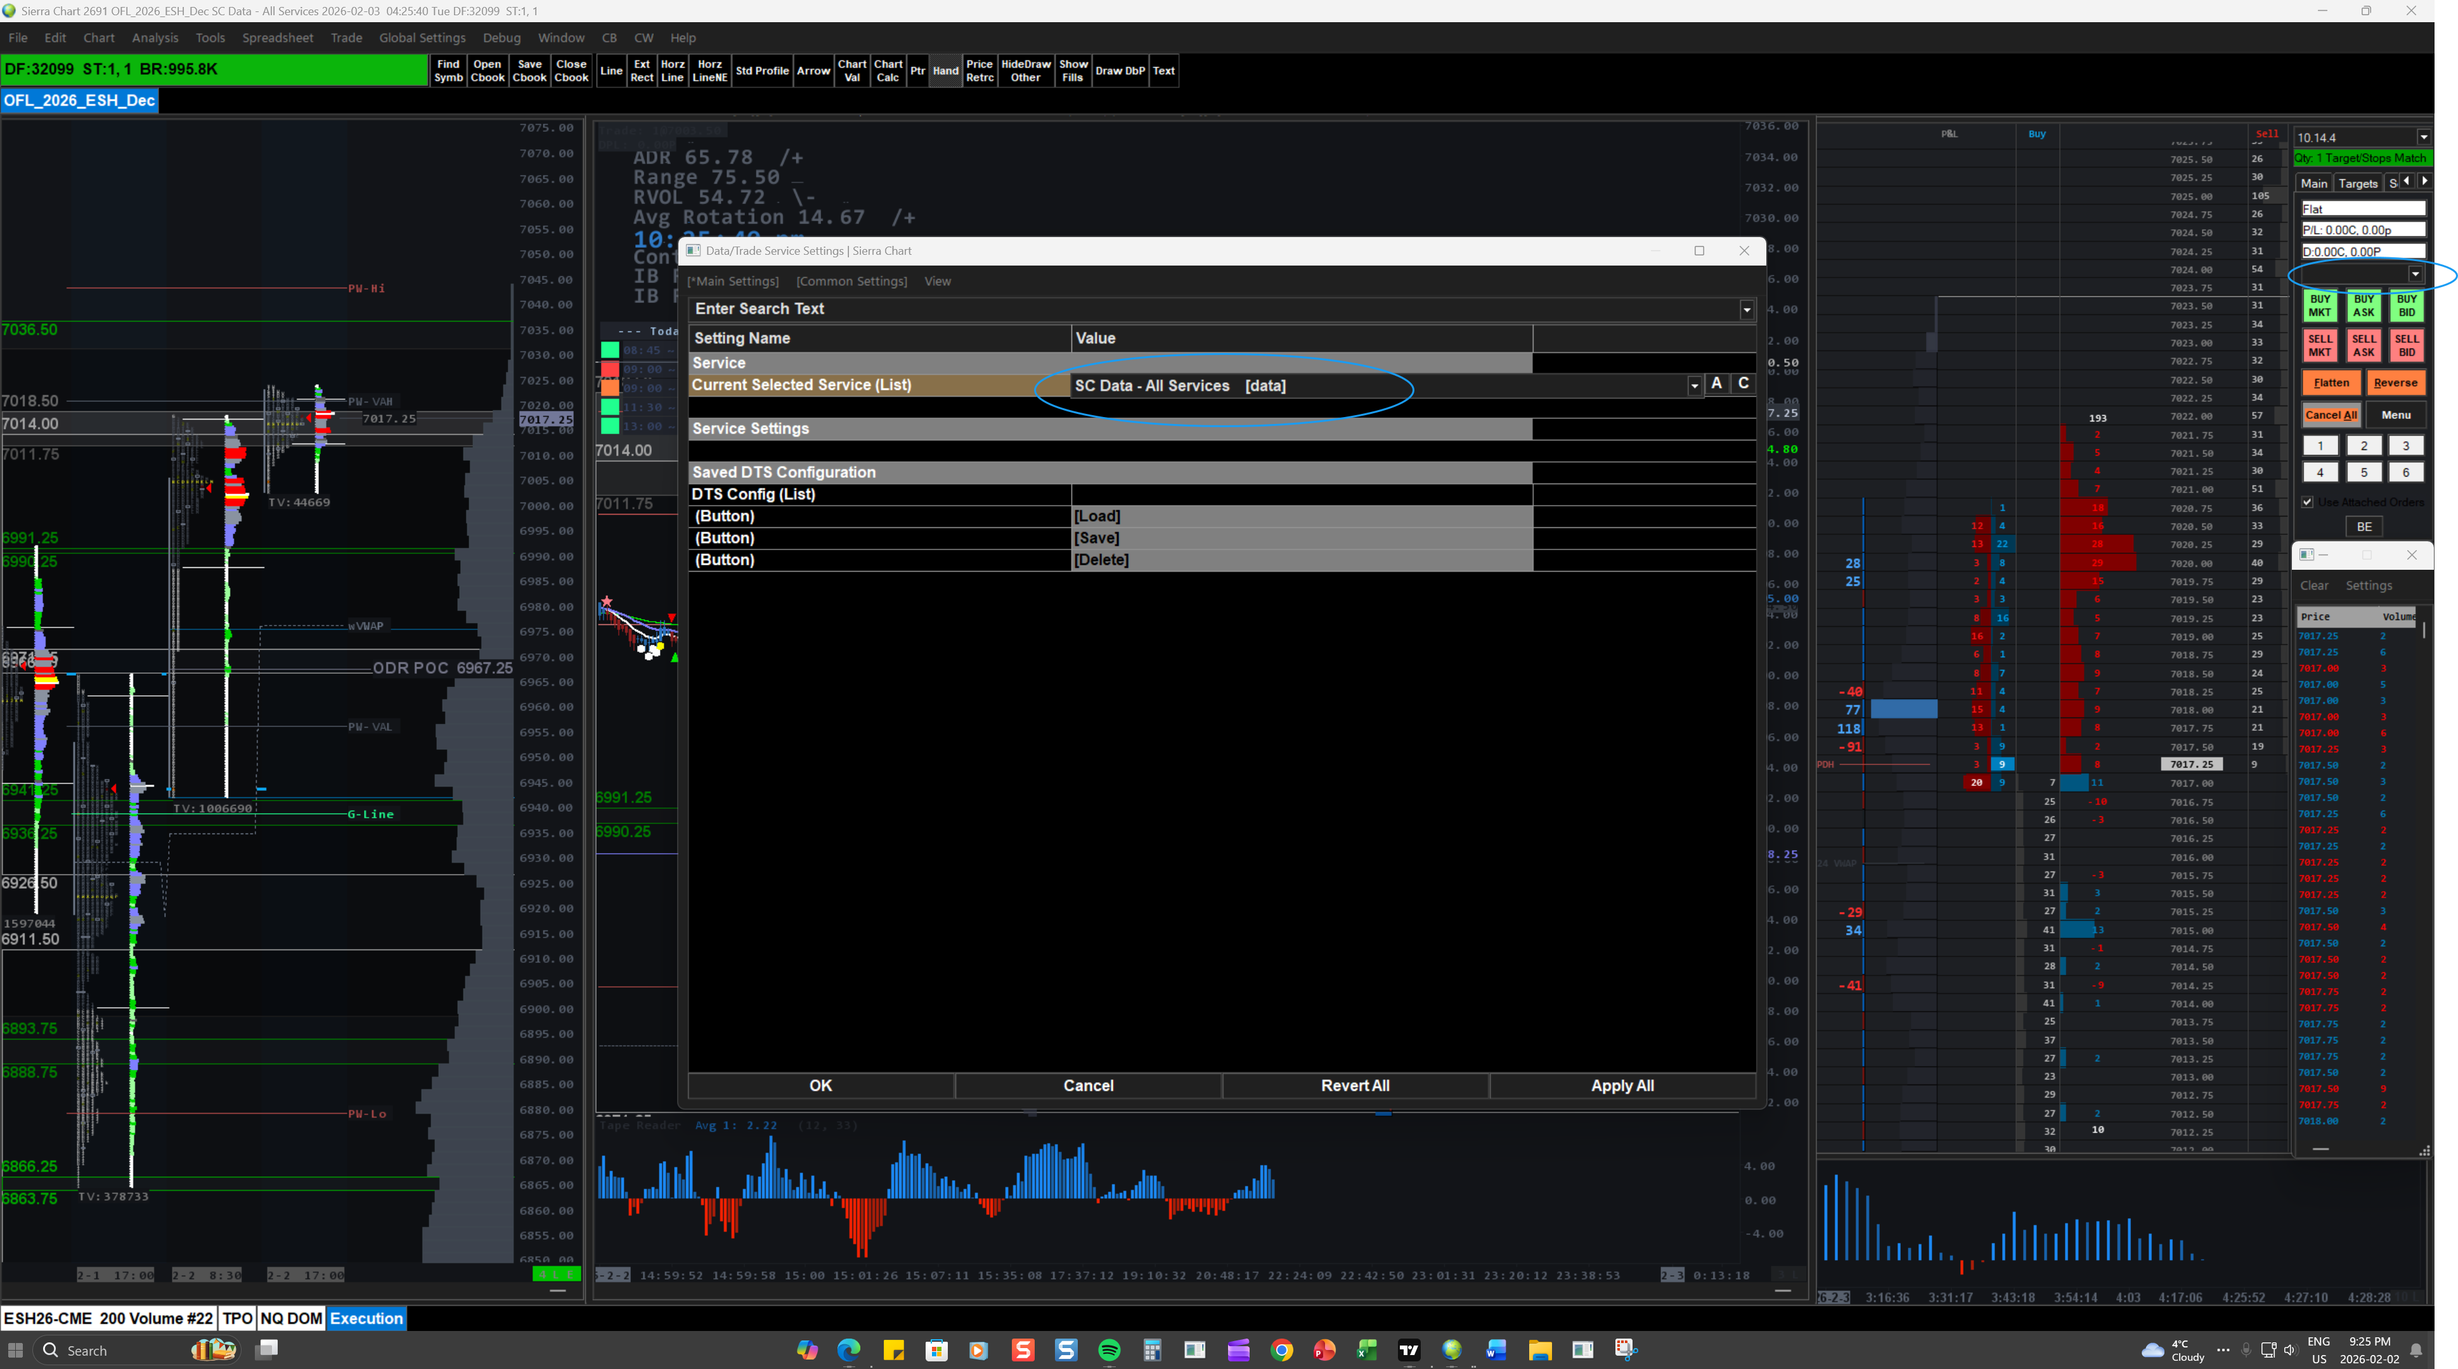Open TradingView from the taskbar
Viewport: 2458px width, 1369px height.
(x=1408, y=1350)
